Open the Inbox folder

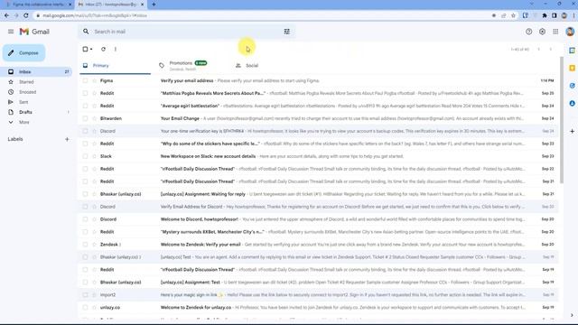click(37, 72)
